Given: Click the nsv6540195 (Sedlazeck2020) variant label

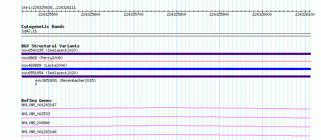Looking at the screenshot, I should tap(50, 50).
